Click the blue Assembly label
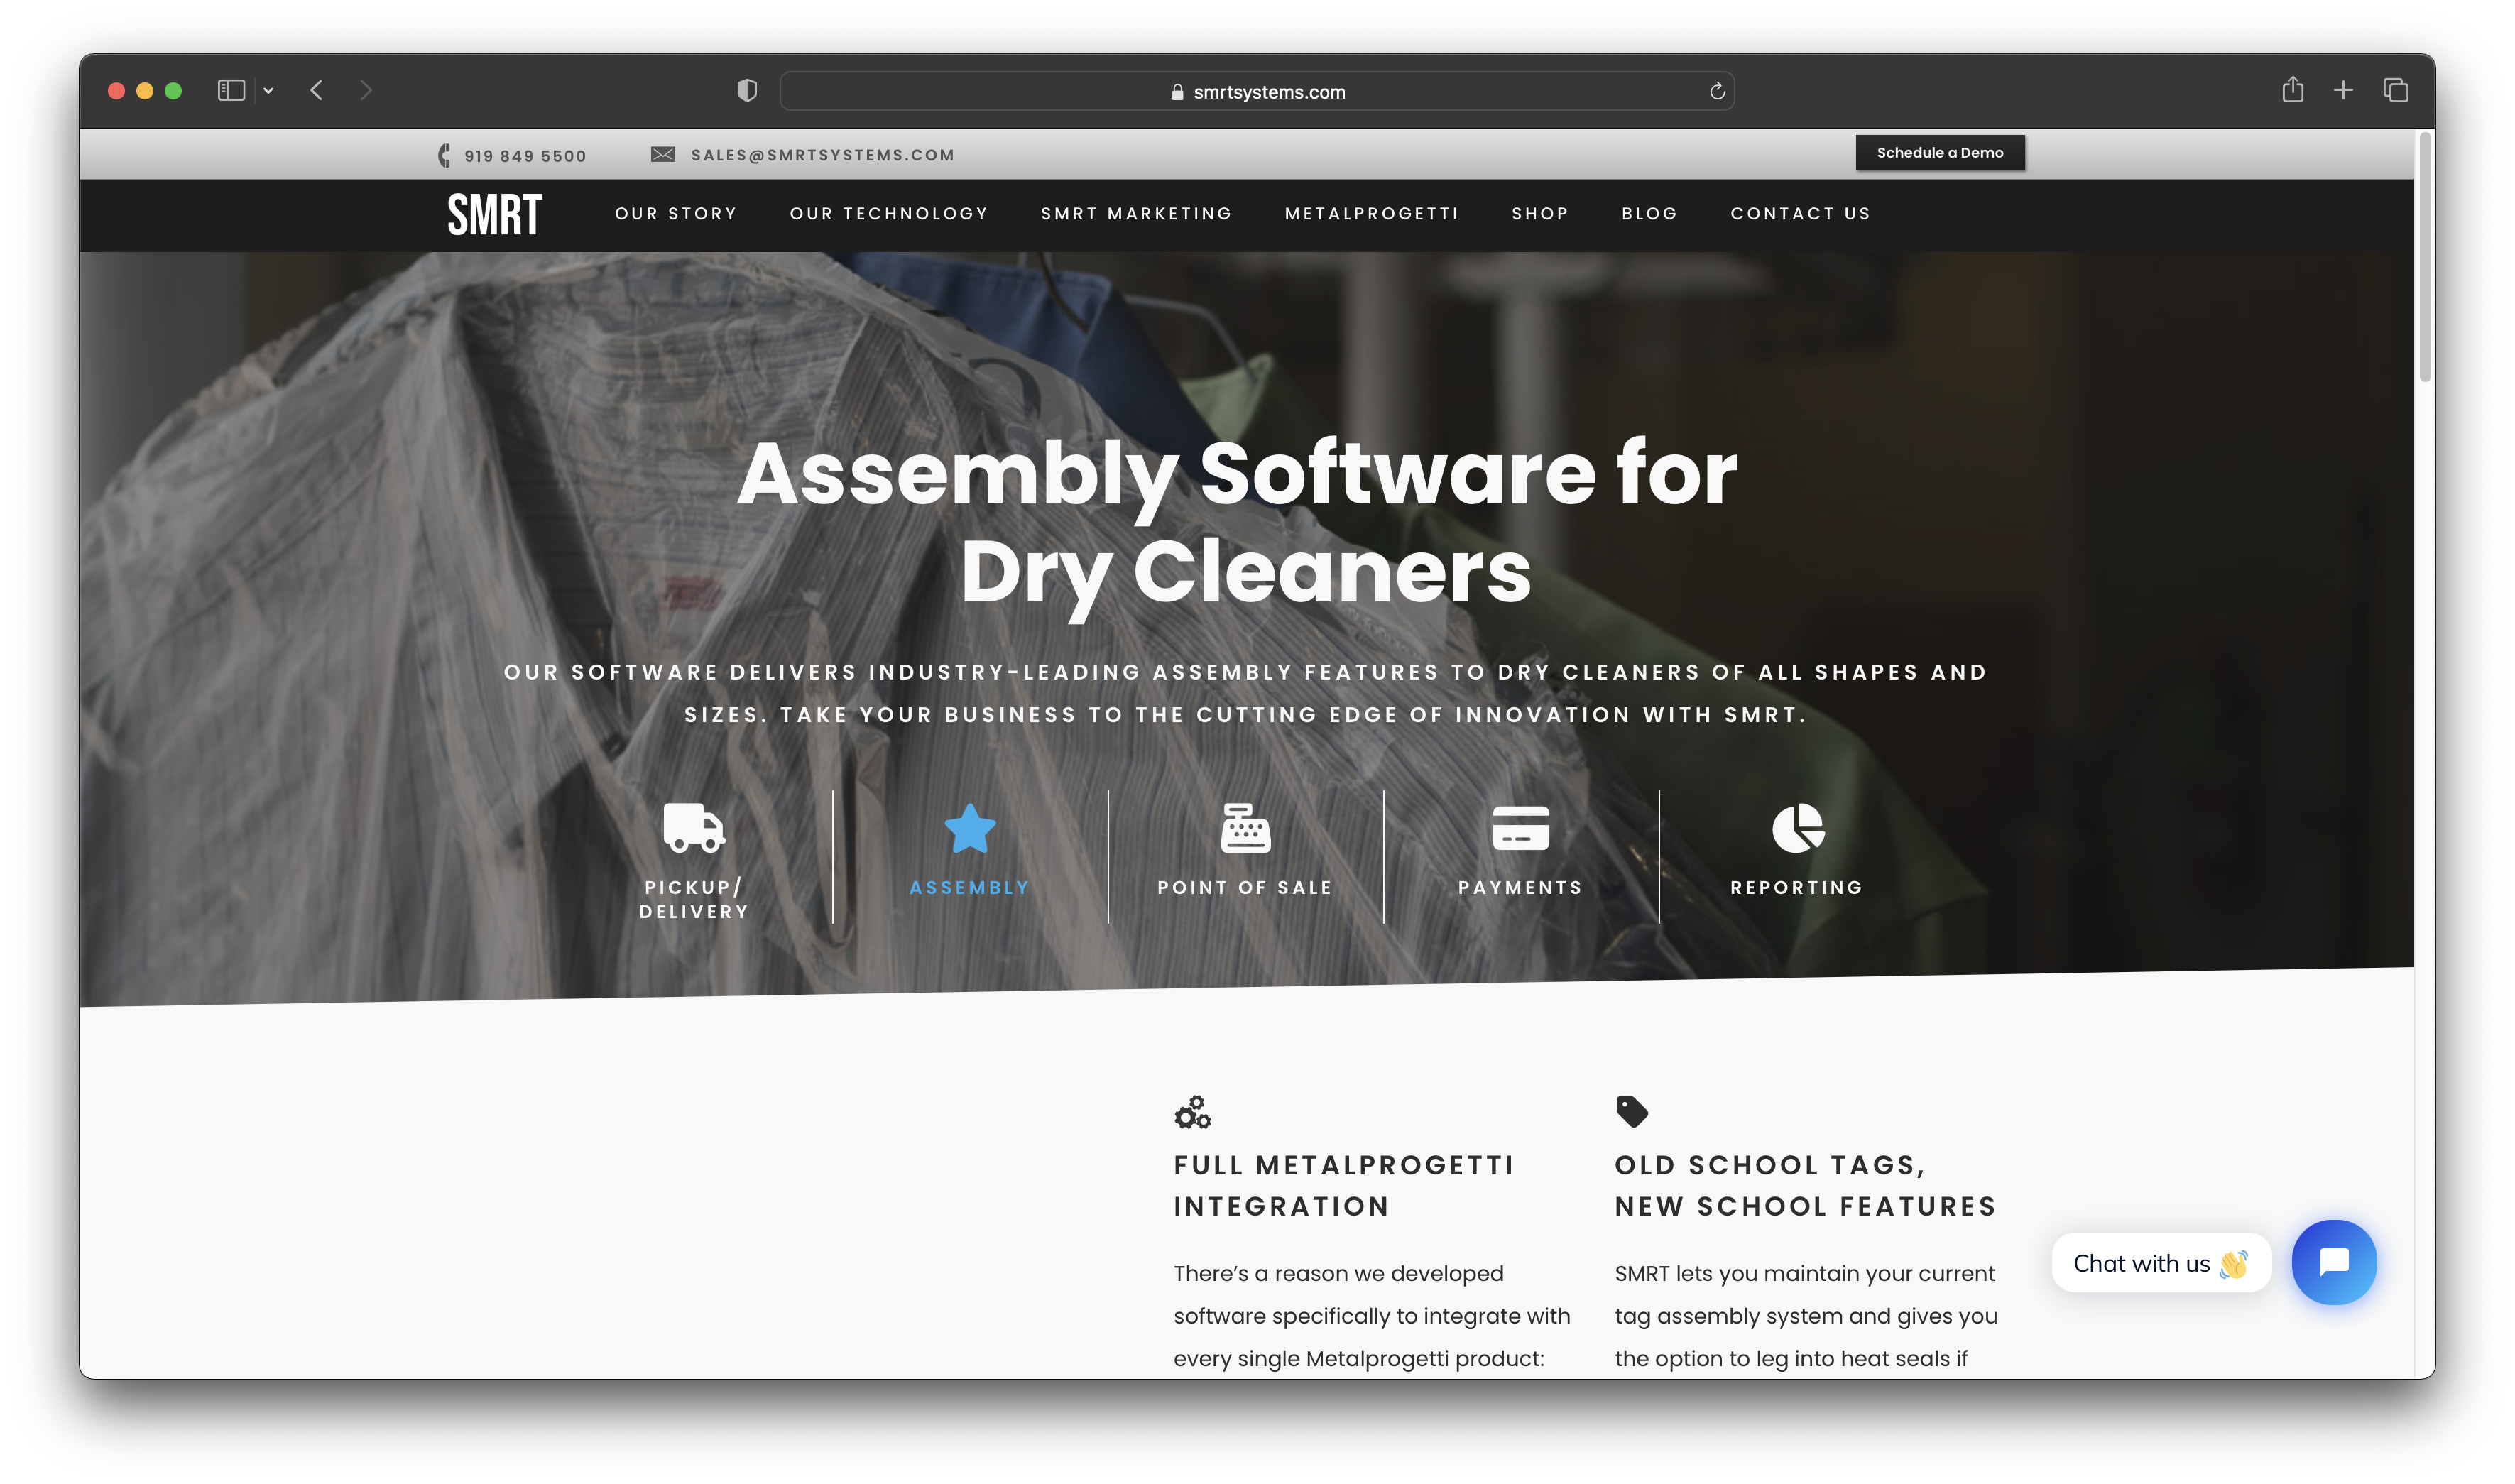The height and width of the screenshot is (1484, 2515). [x=970, y=888]
